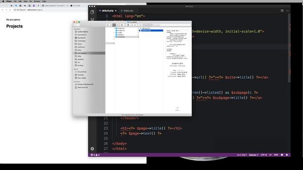Viewport: 303px width, 170px height.
Task: Click the Not Secure site info icon
Action: pos(15,9)
